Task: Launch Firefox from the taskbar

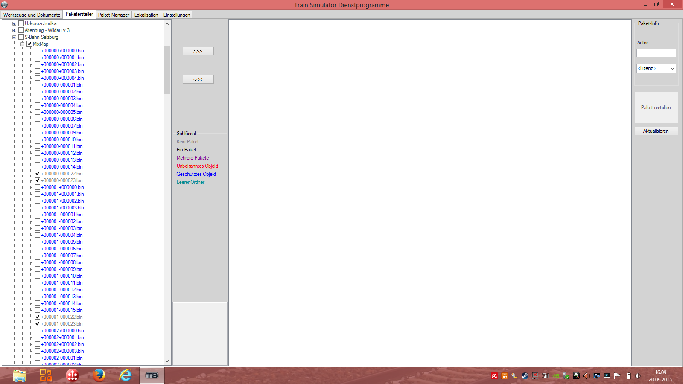Action: click(x=99, y=375)
